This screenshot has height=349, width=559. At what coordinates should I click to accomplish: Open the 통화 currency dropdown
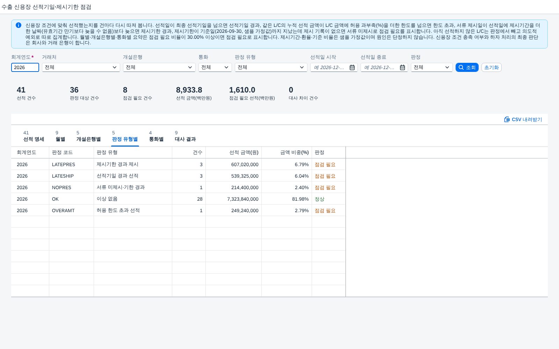[215, 67]
